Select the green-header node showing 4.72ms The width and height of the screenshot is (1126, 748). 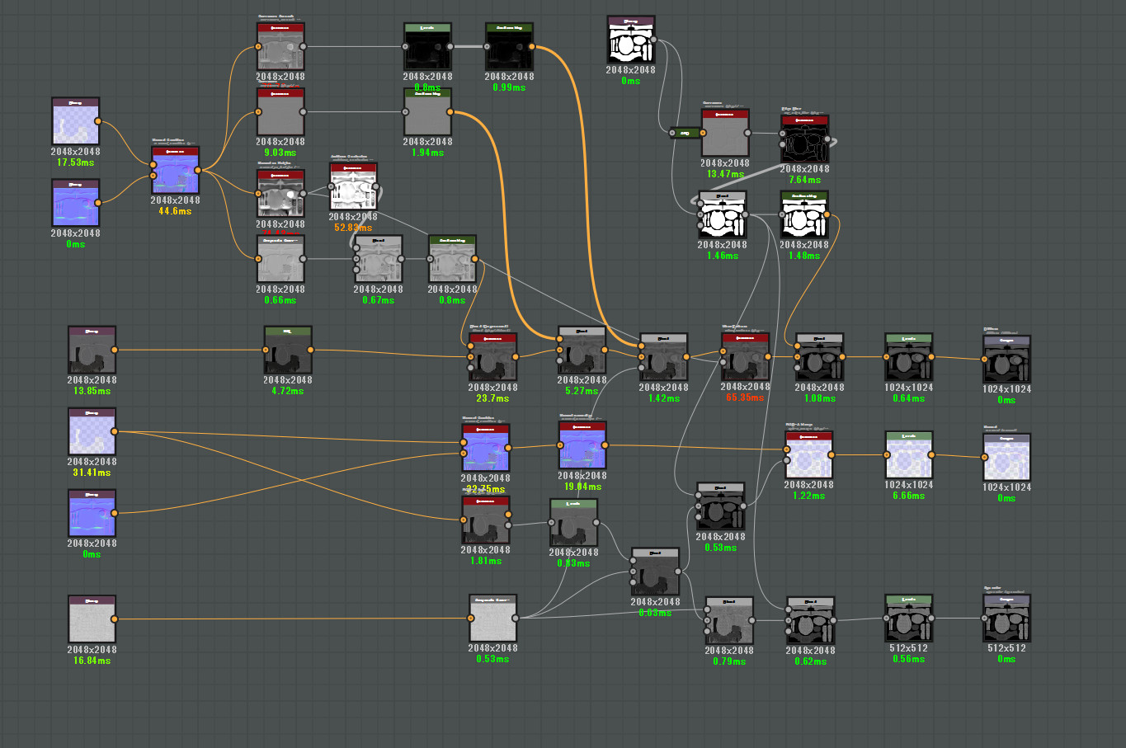point(288,350)
